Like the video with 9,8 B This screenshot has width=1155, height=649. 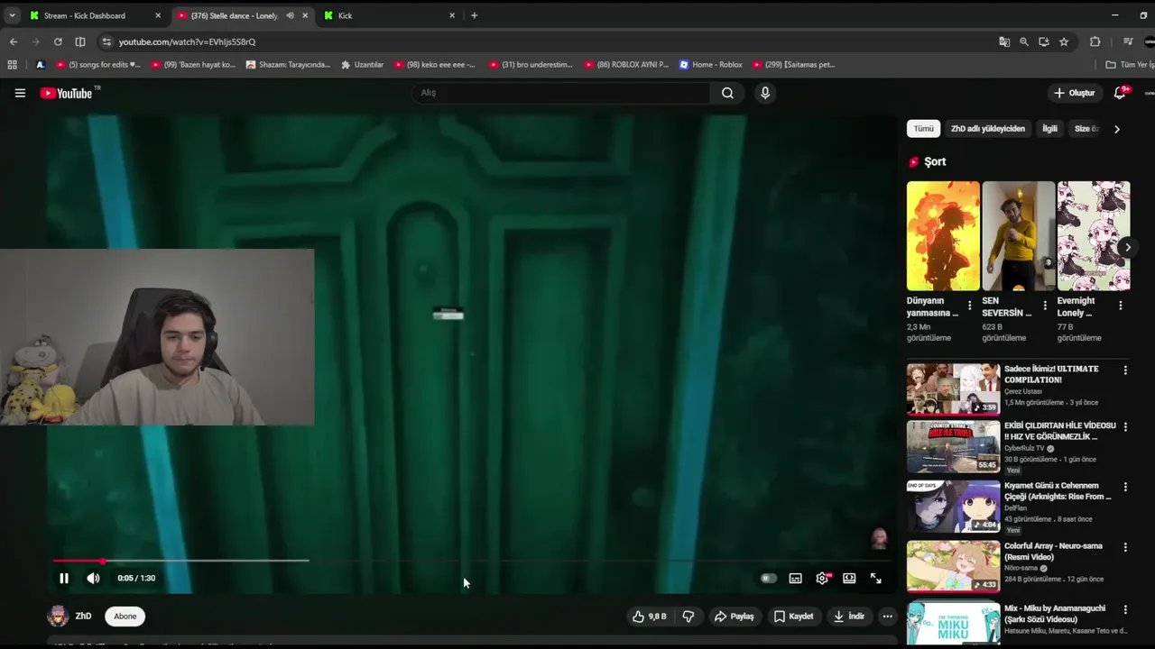tap(649, 617)
